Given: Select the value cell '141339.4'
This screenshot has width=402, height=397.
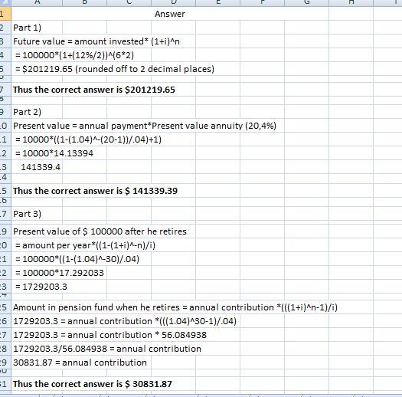Looking at the screenshot, I should click(x=41, y=167).
